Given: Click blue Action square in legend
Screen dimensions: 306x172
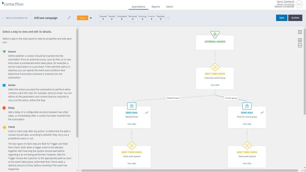Looking at the screenshot, I should tap(4, 85).
